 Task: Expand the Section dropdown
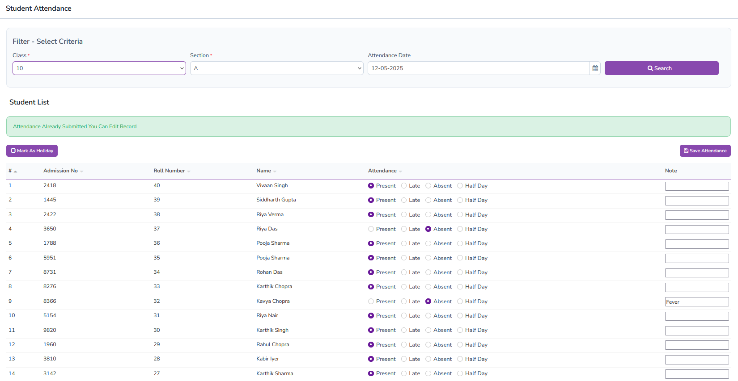point(276,68)
